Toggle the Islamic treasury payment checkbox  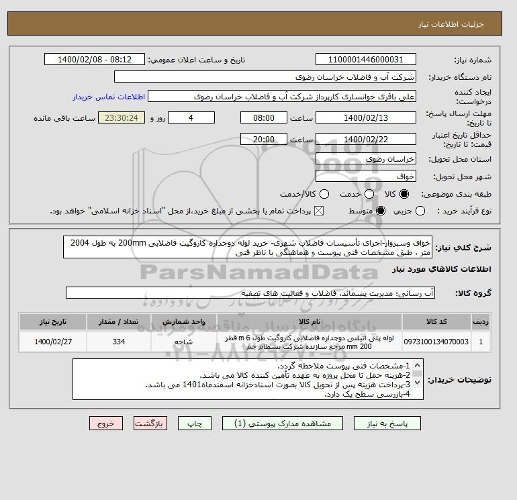pos(318,211)
